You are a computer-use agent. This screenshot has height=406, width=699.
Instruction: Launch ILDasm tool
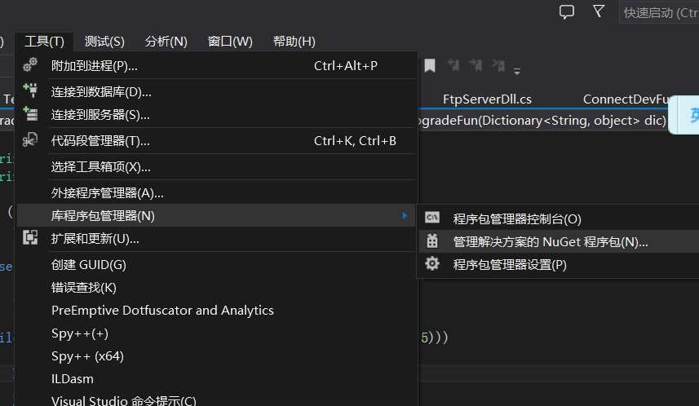217,379
